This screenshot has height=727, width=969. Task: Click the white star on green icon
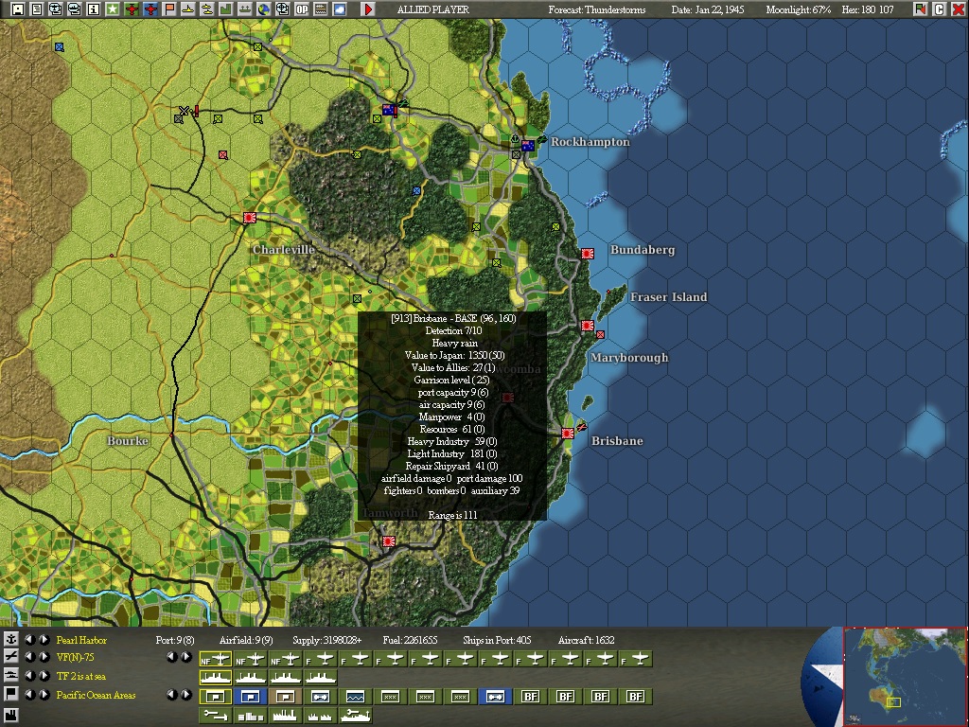click(113, 9)
